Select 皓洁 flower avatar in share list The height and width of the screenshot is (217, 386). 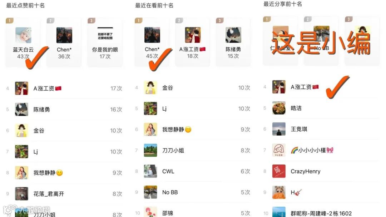(x=279, y=108)
